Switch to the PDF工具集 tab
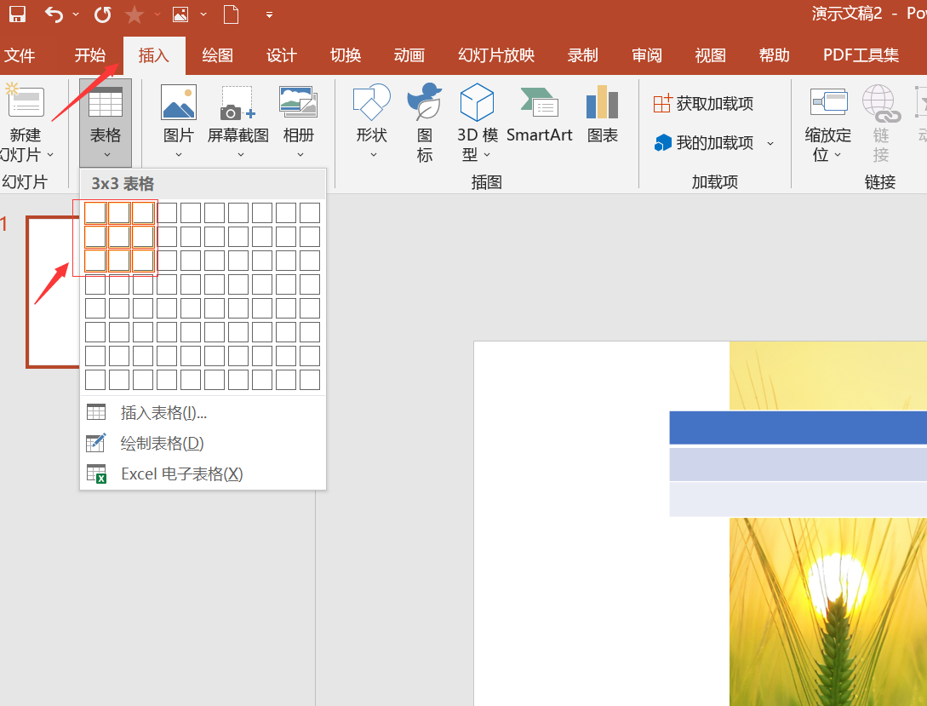This screenshot has height=706, width=927. pyautogui.click(x=861, y=55)
